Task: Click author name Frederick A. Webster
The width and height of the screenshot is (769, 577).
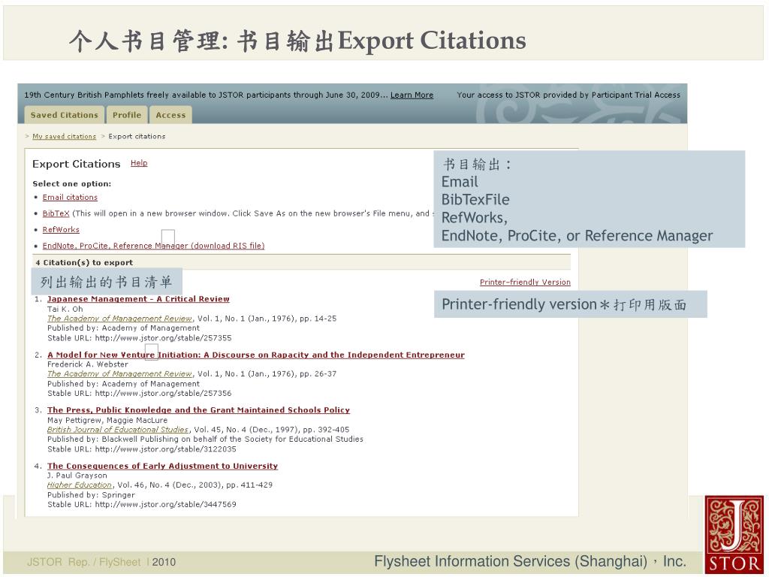Action: pyautogui.click(x=88, y=364)
